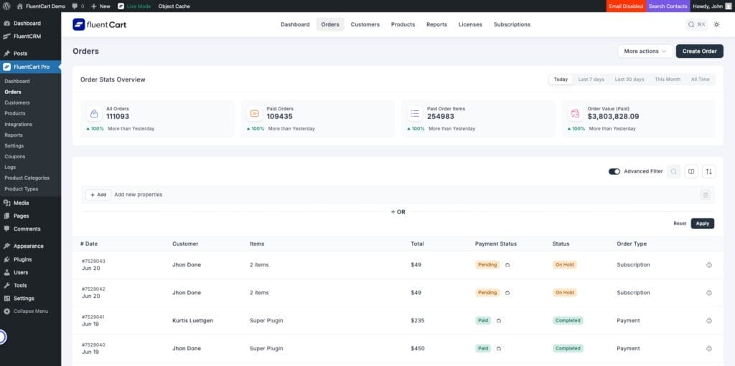
Task: Click the sort arrows icon
Action: point(708,172)
